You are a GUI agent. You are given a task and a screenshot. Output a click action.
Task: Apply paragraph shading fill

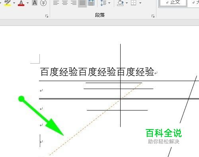click(120, 3)
